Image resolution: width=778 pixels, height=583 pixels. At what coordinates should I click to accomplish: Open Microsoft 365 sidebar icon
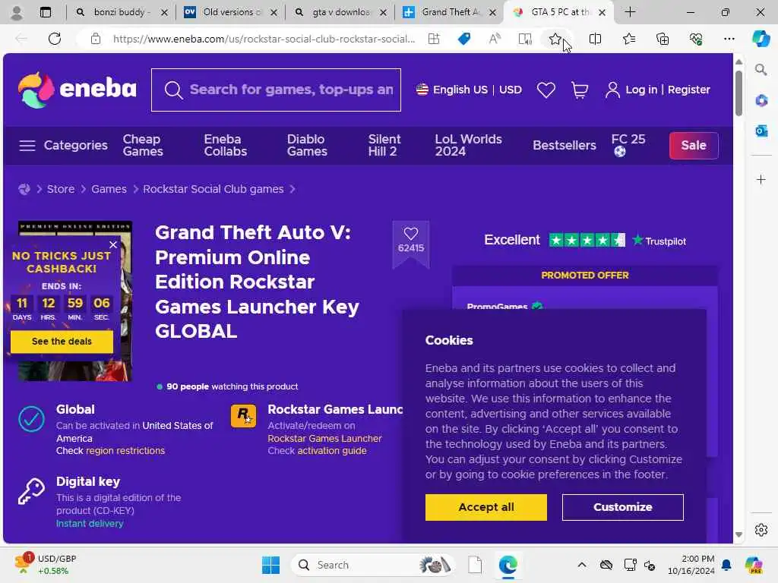[x=761, y=101]
